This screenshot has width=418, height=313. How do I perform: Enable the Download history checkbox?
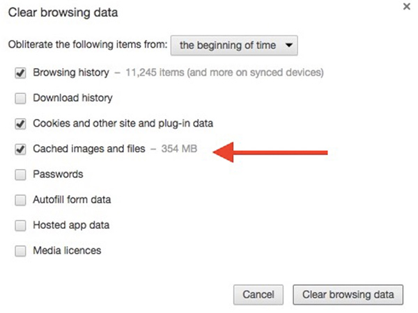click(20, 98)
